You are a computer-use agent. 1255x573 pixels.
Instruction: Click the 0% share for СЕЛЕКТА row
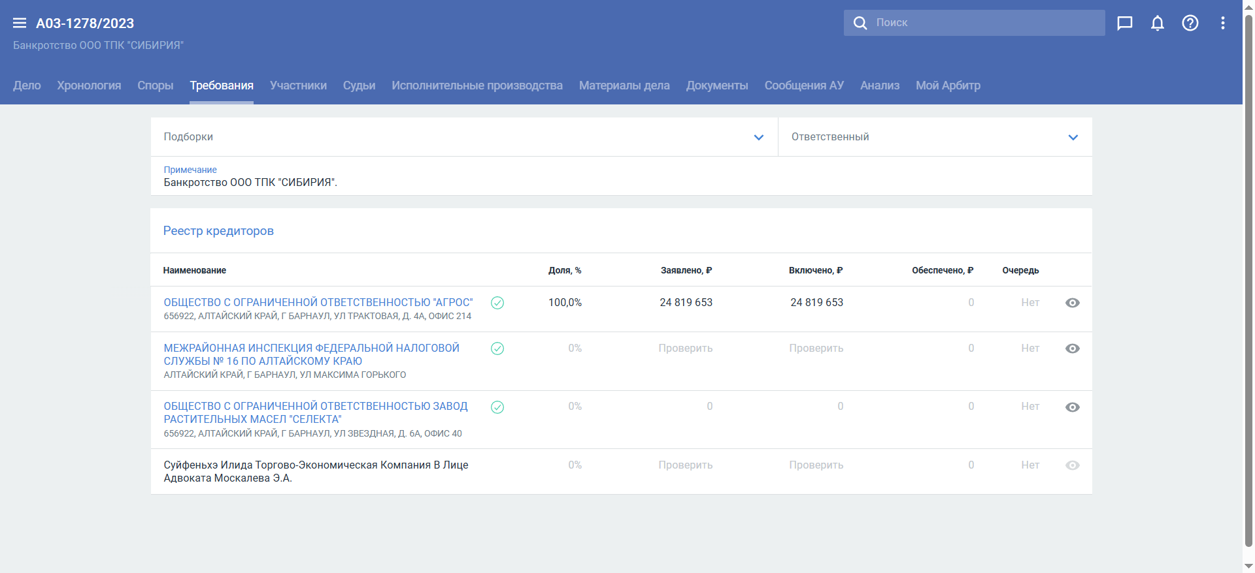coord(575,407)
